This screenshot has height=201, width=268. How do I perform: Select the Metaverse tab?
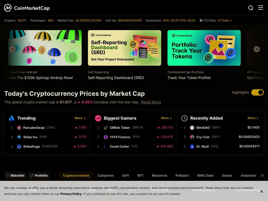[159, 176]
